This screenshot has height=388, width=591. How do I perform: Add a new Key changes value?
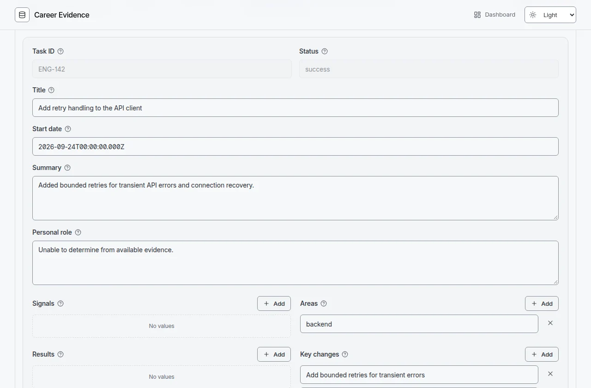542,354
